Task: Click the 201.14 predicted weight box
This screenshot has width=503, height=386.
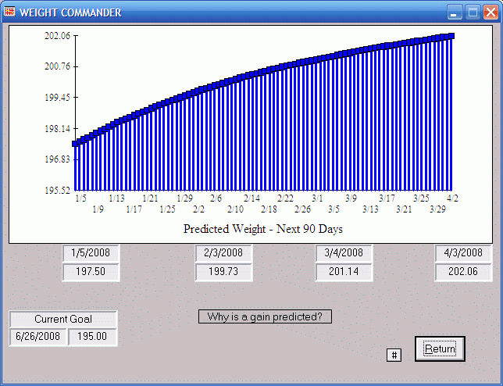Action: pyautogui.click(x=344, y=272)
